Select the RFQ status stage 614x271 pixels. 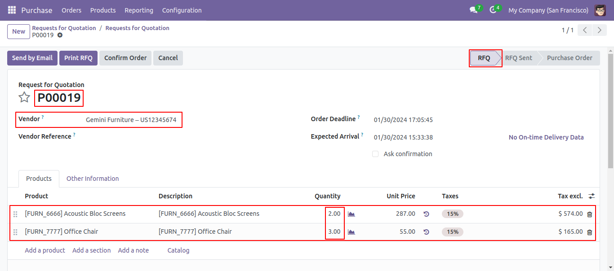click(x=484, y=58)
